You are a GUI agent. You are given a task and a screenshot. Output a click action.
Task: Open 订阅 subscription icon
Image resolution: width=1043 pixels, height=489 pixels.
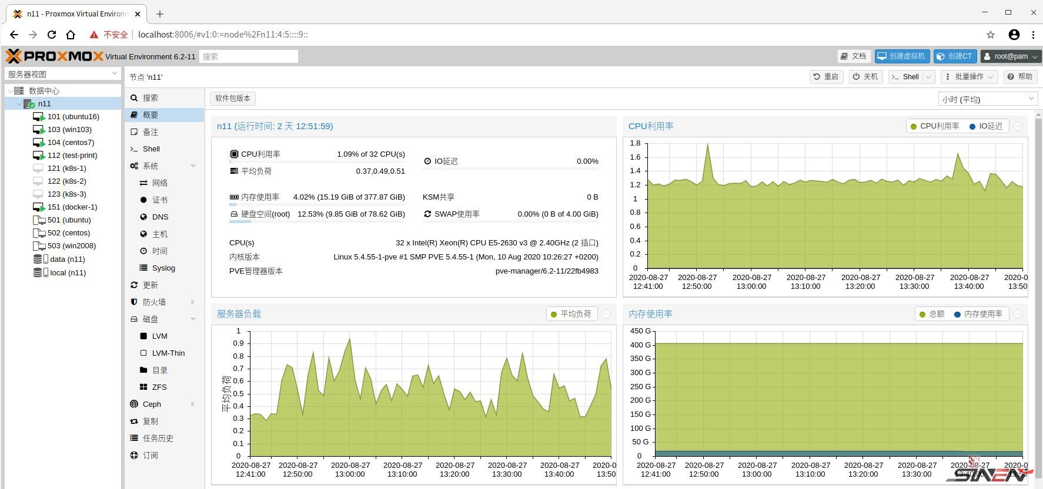point(134,456)
